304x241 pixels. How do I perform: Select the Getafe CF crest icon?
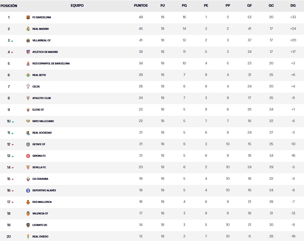28,144
